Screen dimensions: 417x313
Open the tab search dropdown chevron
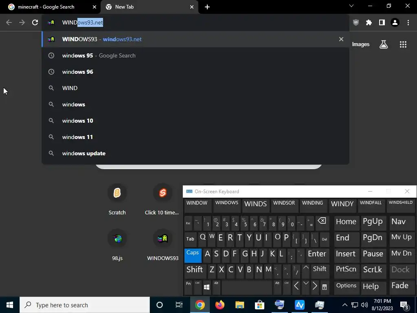(x=351, y=6)
